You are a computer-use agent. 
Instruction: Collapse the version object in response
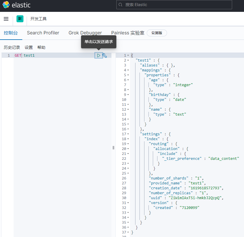128,203
